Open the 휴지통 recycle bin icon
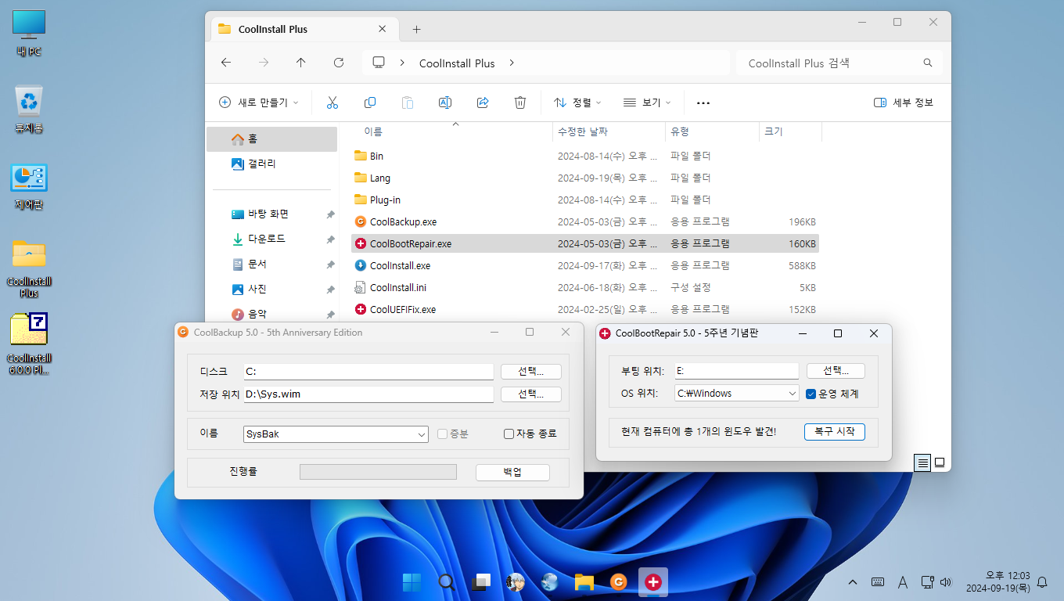The image size is (1064, 601). point(29,110)
